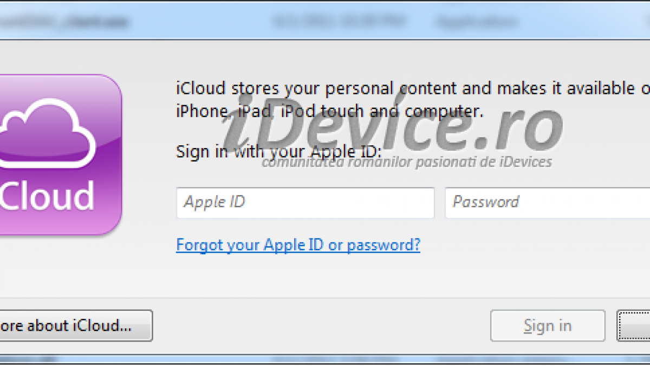The height and width of the screenshot is (366, 650).
Task: Click the purple iCloud logo tile
Action: (x=61, y=155)
